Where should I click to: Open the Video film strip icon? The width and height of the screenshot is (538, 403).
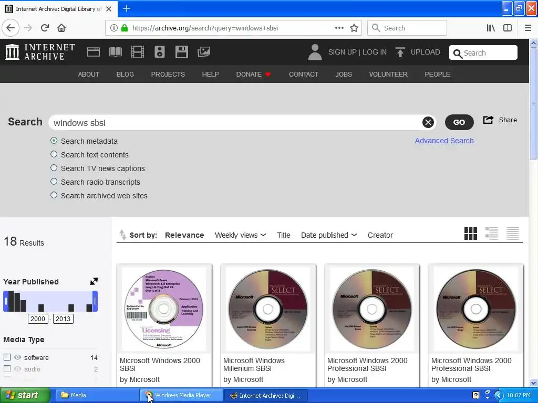138,52
